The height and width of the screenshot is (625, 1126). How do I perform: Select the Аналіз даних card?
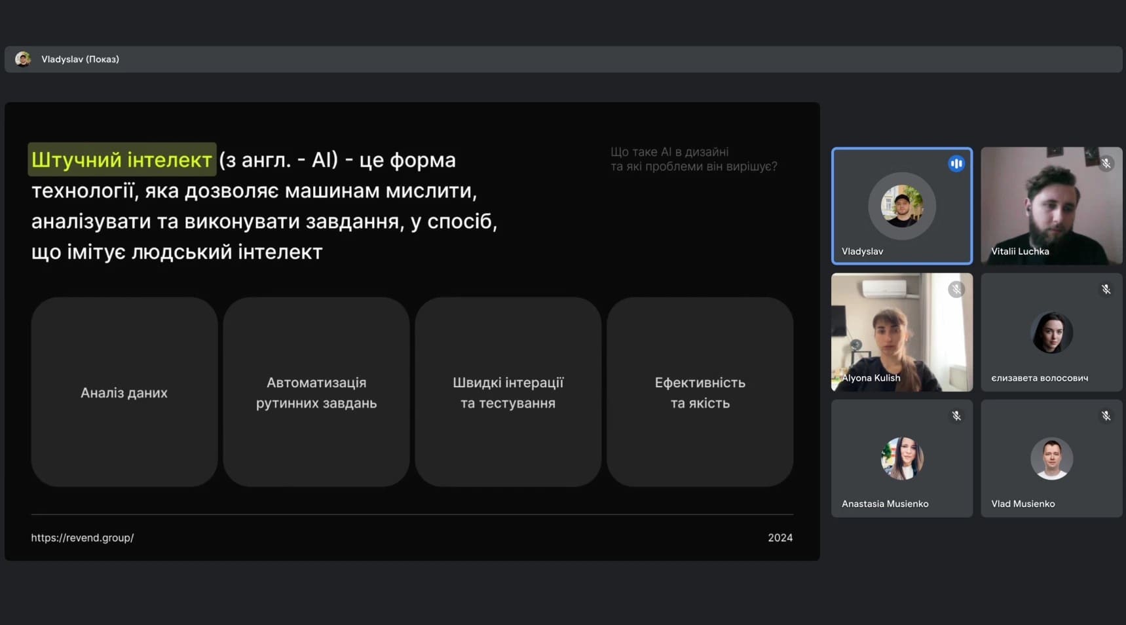coord(124,392)
